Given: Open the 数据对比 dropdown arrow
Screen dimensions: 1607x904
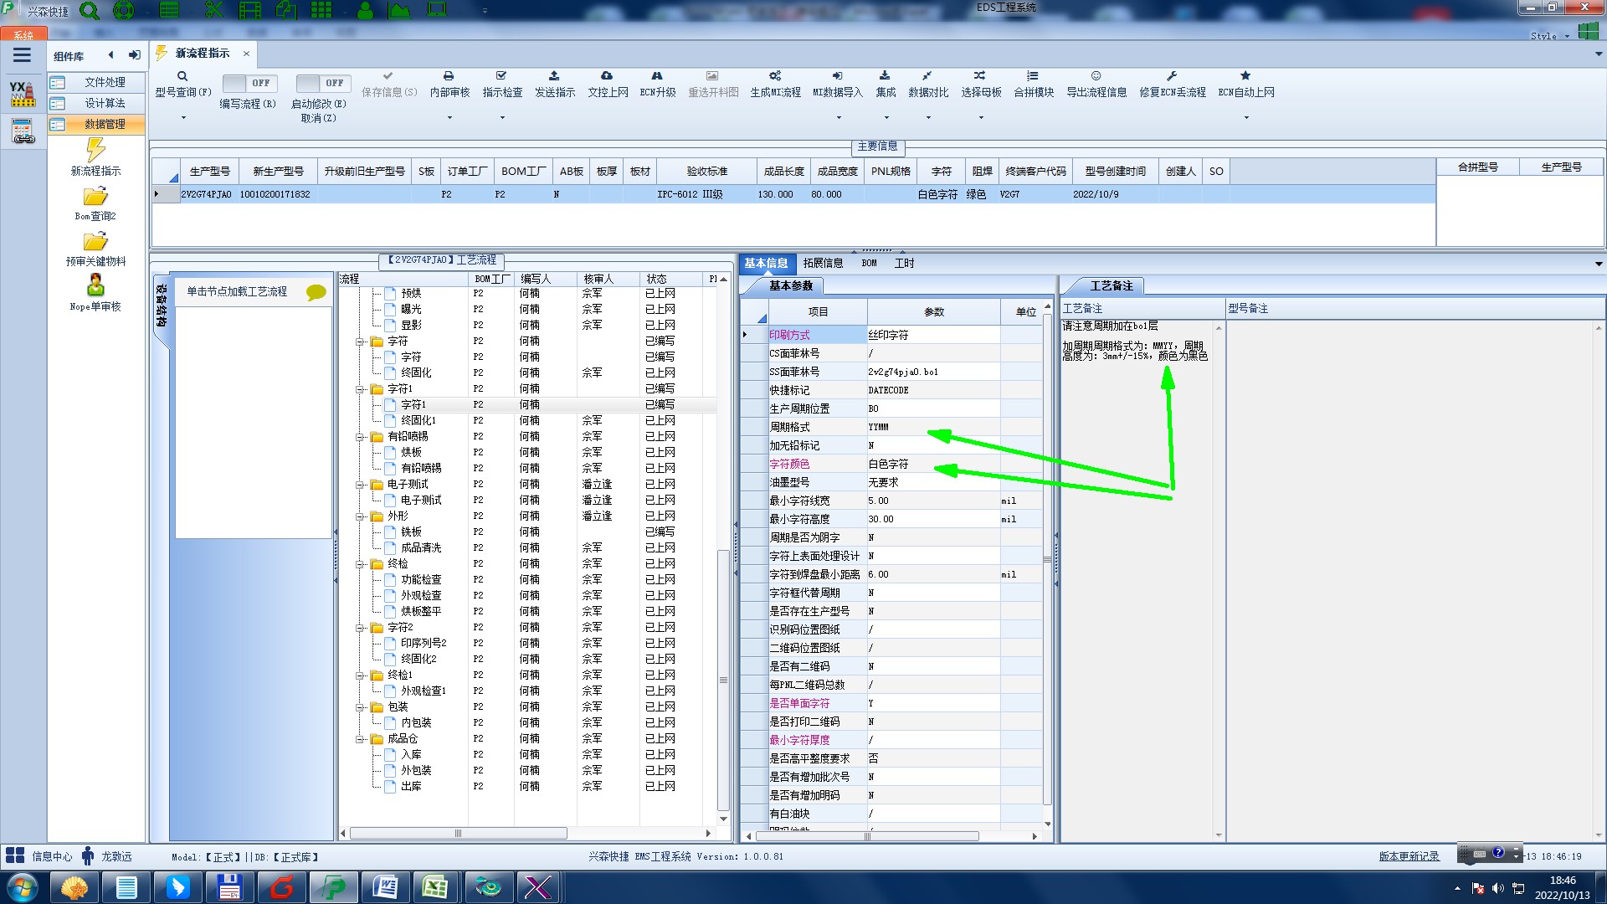Looking at the screenshot, I should pos(928,117).
